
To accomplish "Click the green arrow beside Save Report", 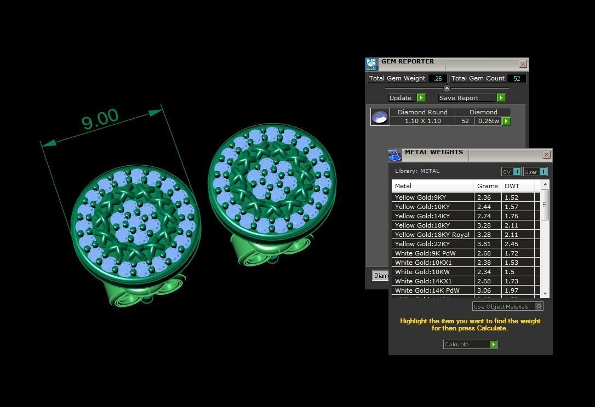I will (501, 98).
